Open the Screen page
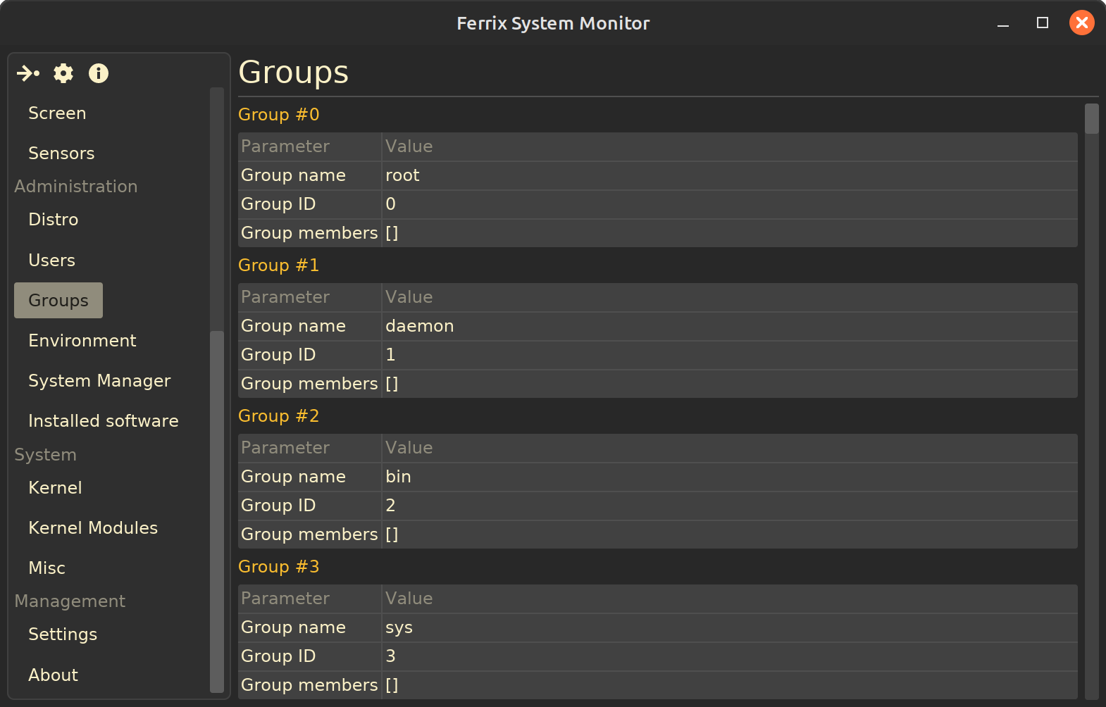Viewport: 1106px width, 707px height. click(57, 113)
